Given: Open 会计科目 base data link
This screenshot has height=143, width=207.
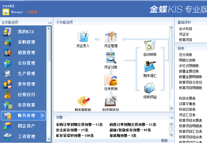Looking at the screenshot, I should 185,29.
